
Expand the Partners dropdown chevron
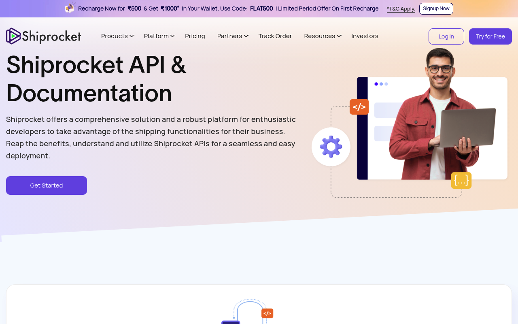pos(246,36)
